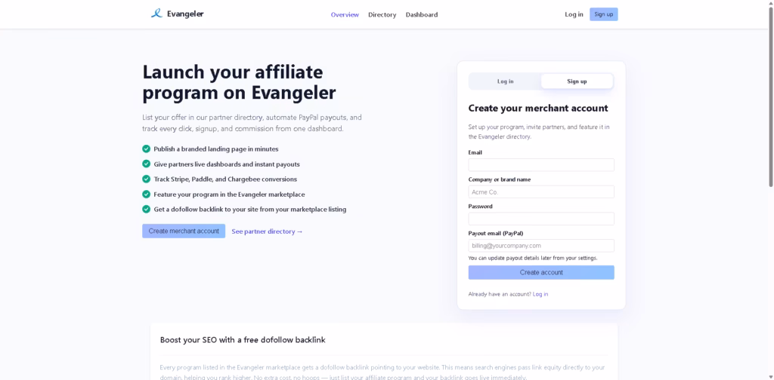The height and width of the screenshot is (380, 774).
Task: Open the Dashboard navigation item
Action: 422,15
